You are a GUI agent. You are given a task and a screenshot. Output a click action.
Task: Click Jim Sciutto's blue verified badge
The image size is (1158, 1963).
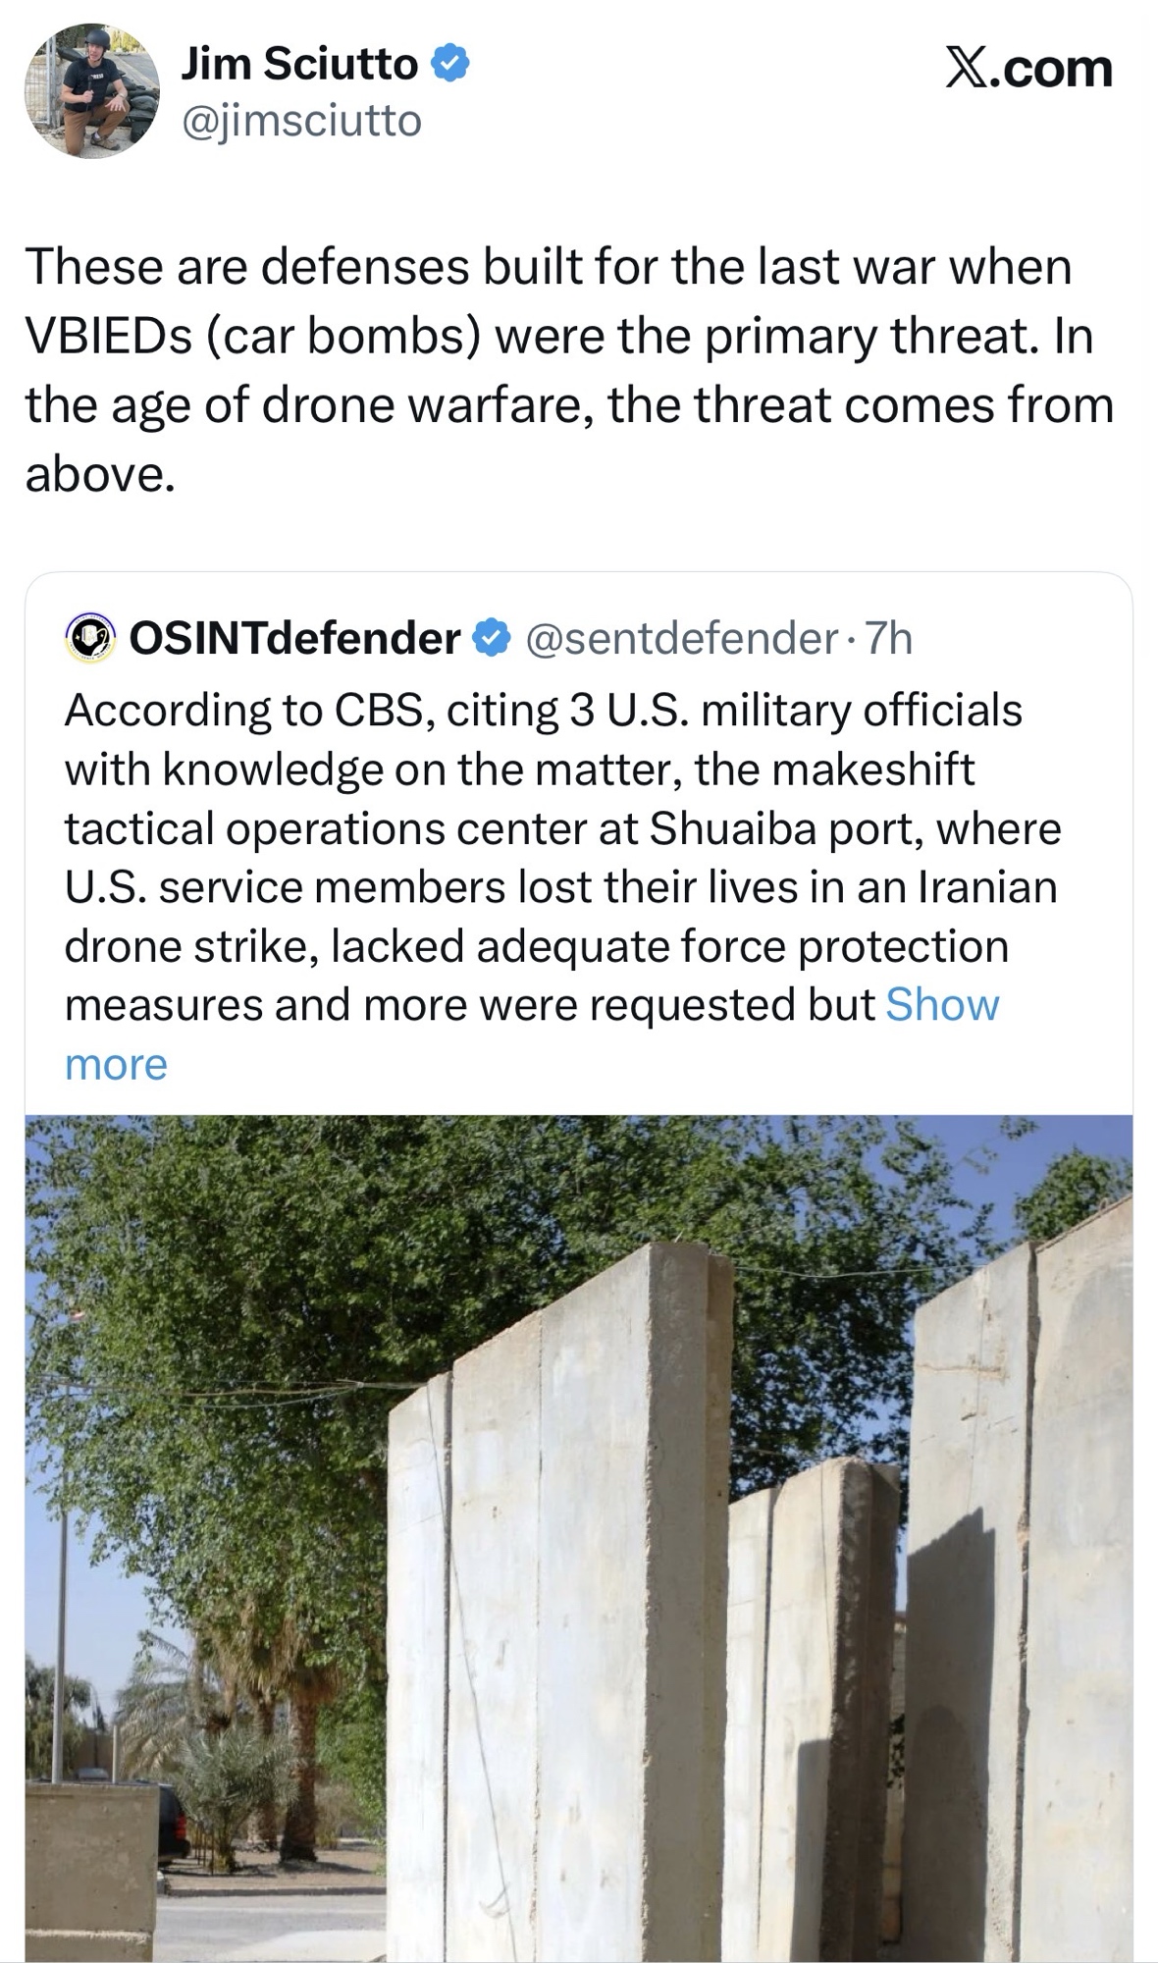coord(450,65)
